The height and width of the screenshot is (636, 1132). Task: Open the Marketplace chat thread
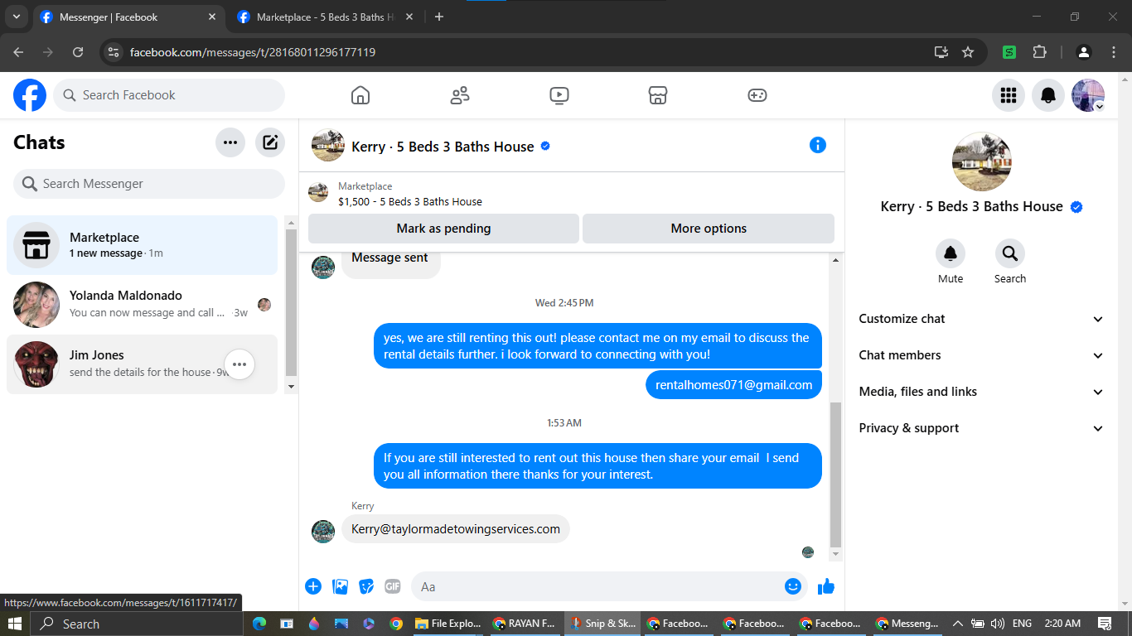(143, 245)
